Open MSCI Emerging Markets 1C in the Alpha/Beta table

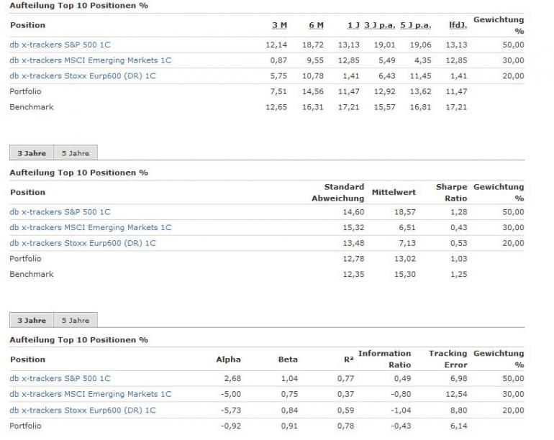pos(90,394)
